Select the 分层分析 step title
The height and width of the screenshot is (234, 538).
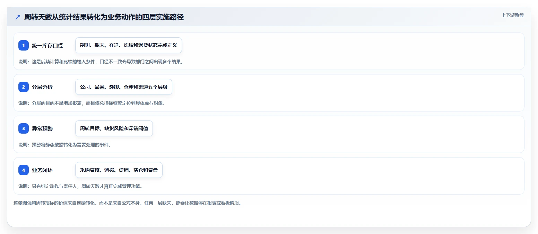(42, 87)
